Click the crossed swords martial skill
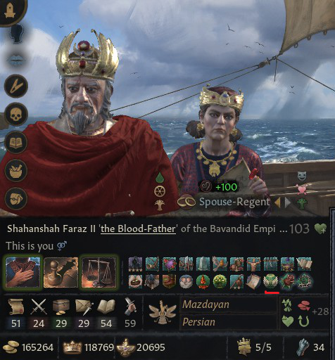Image resolution: width=335 pixels, height=360 pixels. click(39, 307)
